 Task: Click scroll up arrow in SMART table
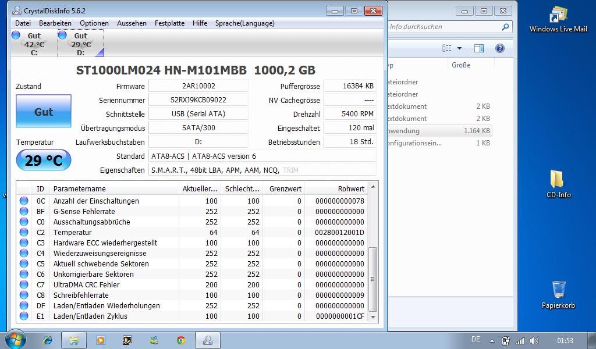click(x=373, y=187)
